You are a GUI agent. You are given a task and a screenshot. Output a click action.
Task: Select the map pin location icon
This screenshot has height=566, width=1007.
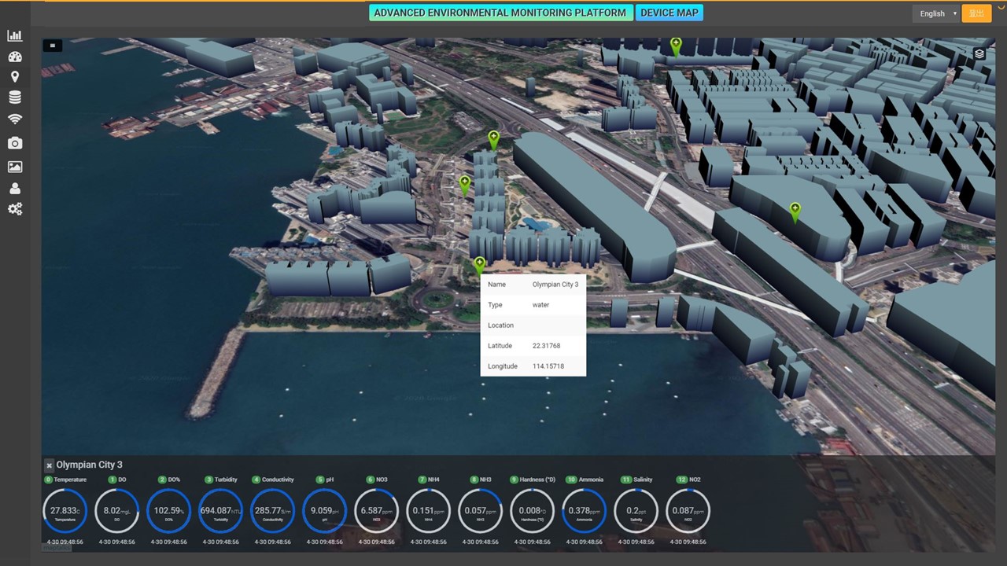15,76
